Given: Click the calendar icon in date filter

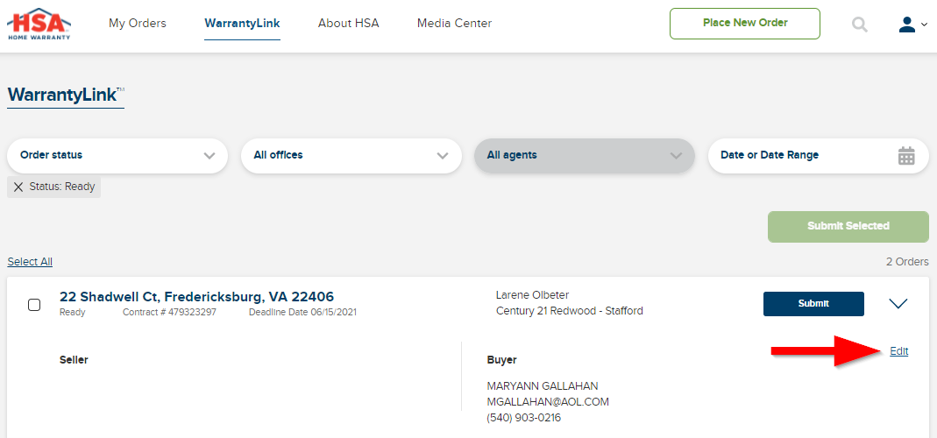Looking at the screenshot, I should (906, 155).
